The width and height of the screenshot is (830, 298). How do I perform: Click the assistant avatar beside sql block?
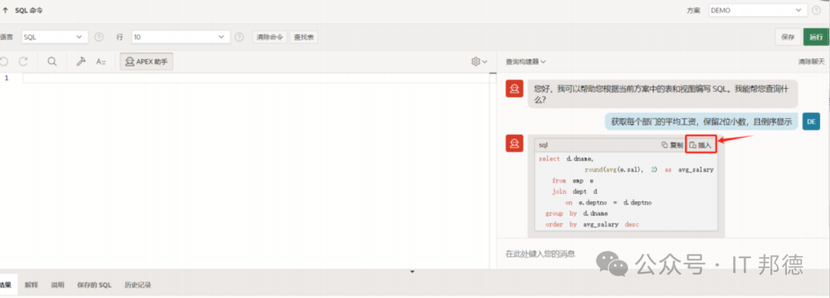coord(514,143)
